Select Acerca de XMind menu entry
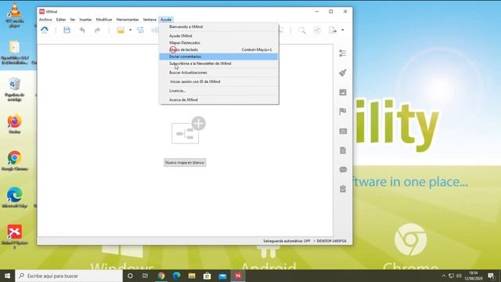Screen dimensions: 501x282 pyautogui.click(x=219, y=99)
